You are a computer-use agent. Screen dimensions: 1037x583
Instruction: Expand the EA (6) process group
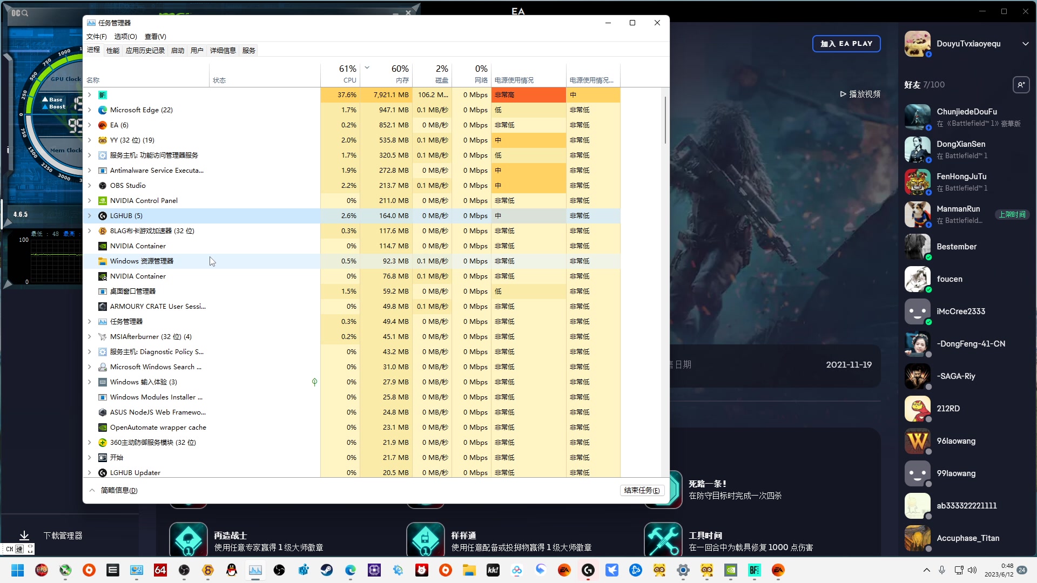point(90,125)
